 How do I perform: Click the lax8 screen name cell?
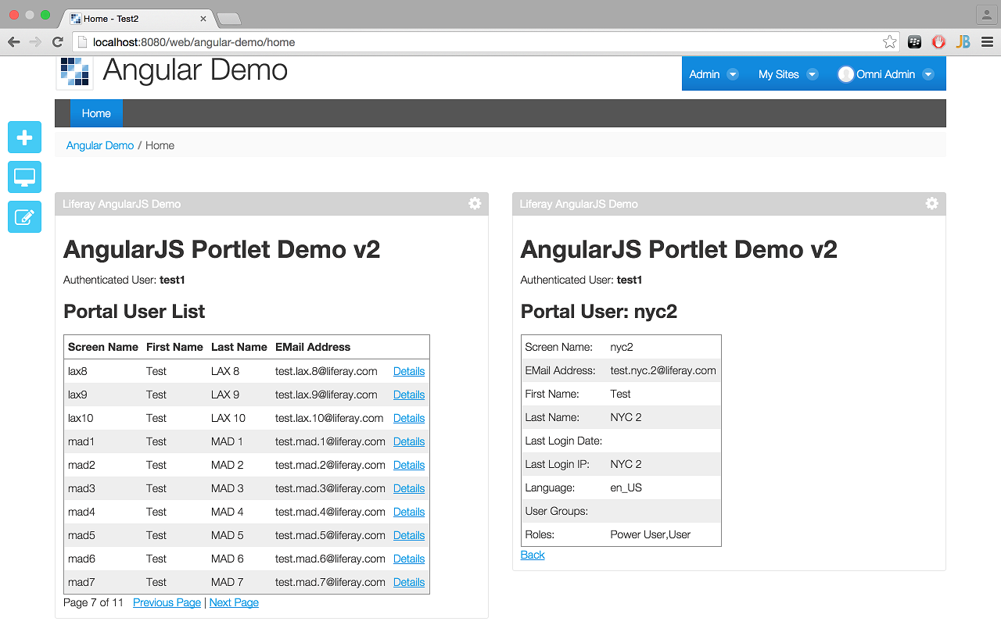tap(77, 371)
